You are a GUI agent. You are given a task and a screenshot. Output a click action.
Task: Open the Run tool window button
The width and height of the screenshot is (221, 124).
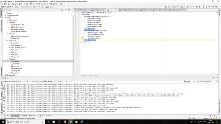(7, 116)
